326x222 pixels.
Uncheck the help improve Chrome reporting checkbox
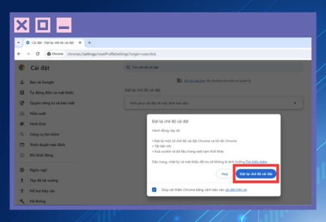coord(154,189)
